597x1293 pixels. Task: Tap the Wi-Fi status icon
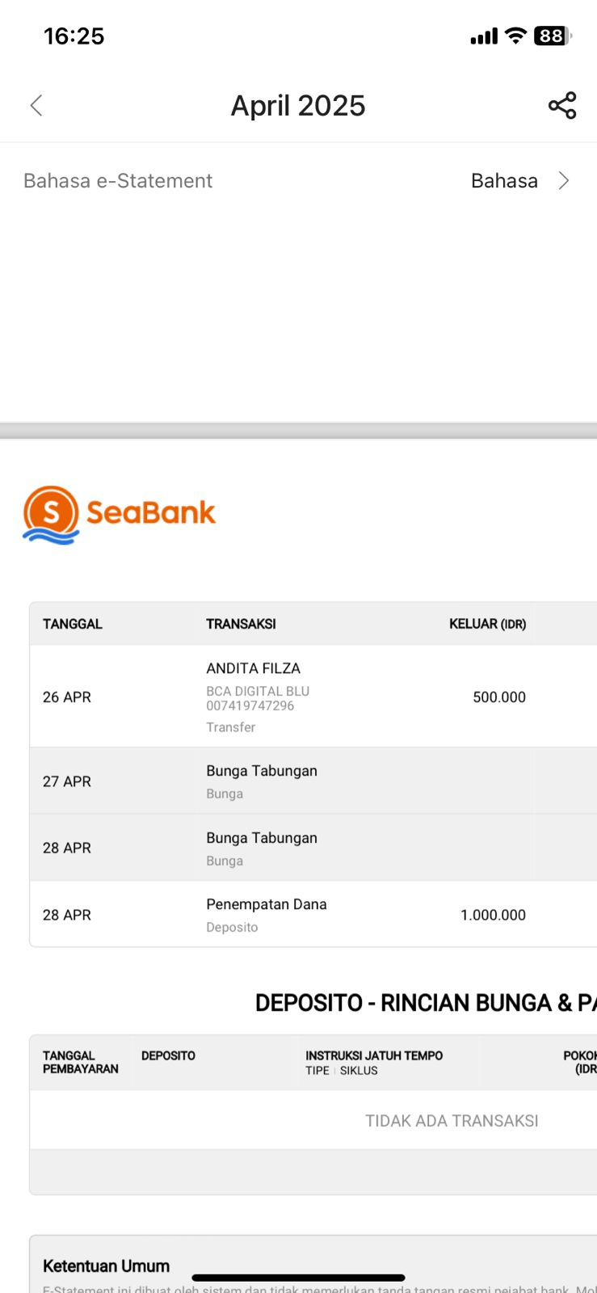pos(515,36)
